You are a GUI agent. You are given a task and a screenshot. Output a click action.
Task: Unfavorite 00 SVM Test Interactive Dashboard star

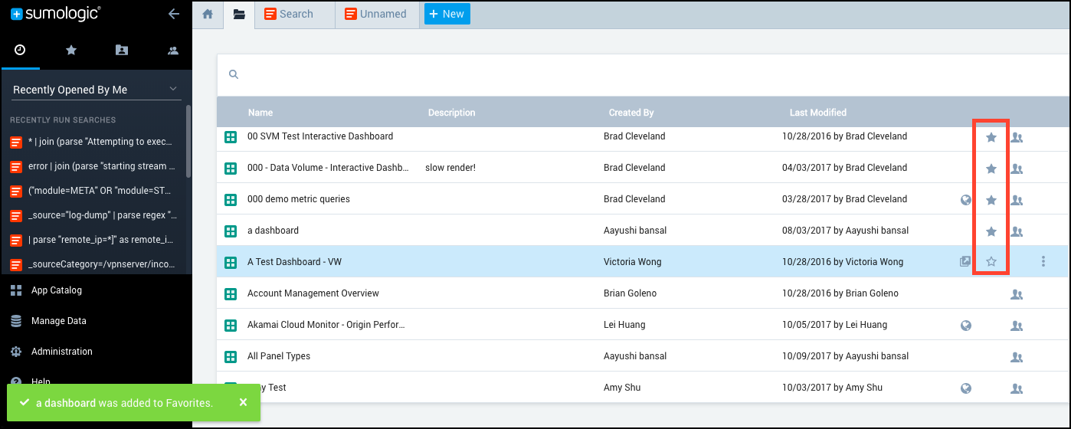(991, 137)
